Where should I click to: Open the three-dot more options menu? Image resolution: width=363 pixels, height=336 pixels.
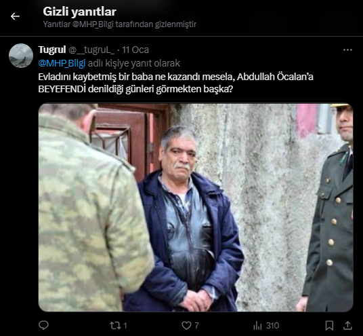(x=347, y=50)
